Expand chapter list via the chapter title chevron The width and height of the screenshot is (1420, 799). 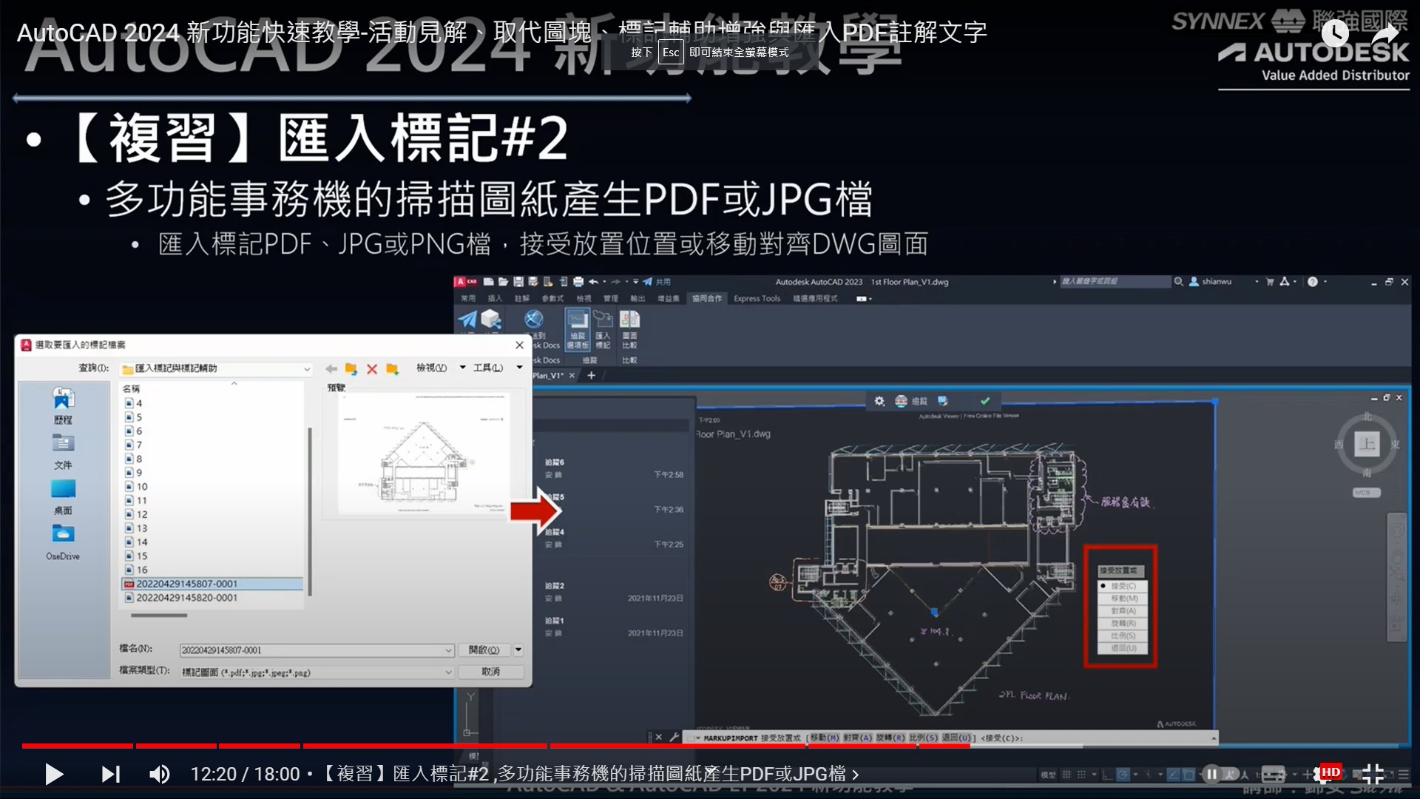pyautogui.click(x=856, y=775)
